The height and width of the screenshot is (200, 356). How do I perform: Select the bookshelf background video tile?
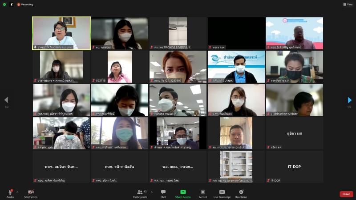[x=236, y=167]
